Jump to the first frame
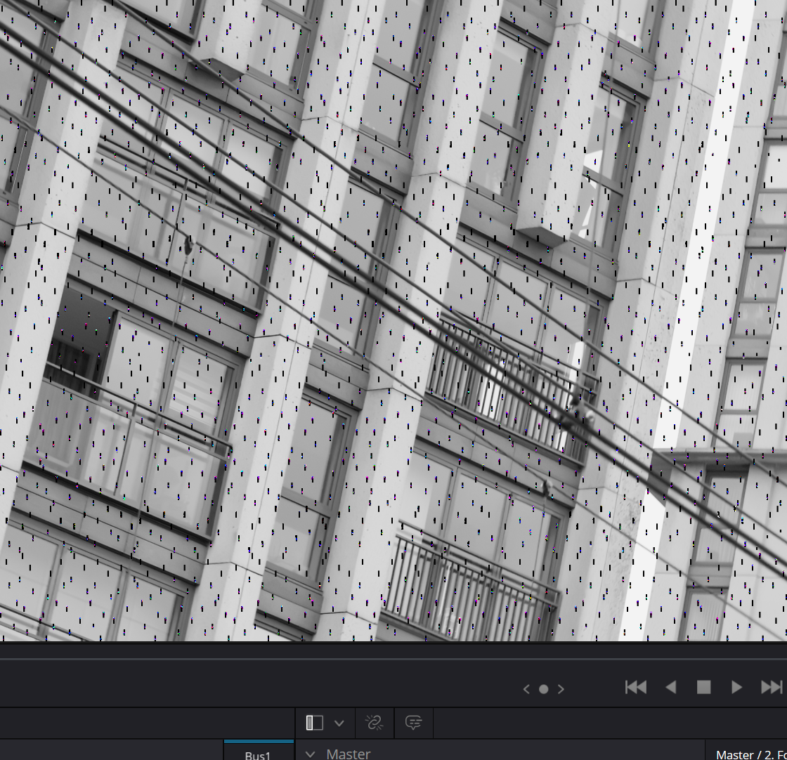 coord(635,687)
